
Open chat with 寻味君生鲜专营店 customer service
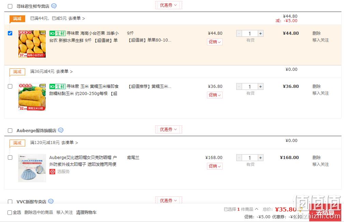54,6
